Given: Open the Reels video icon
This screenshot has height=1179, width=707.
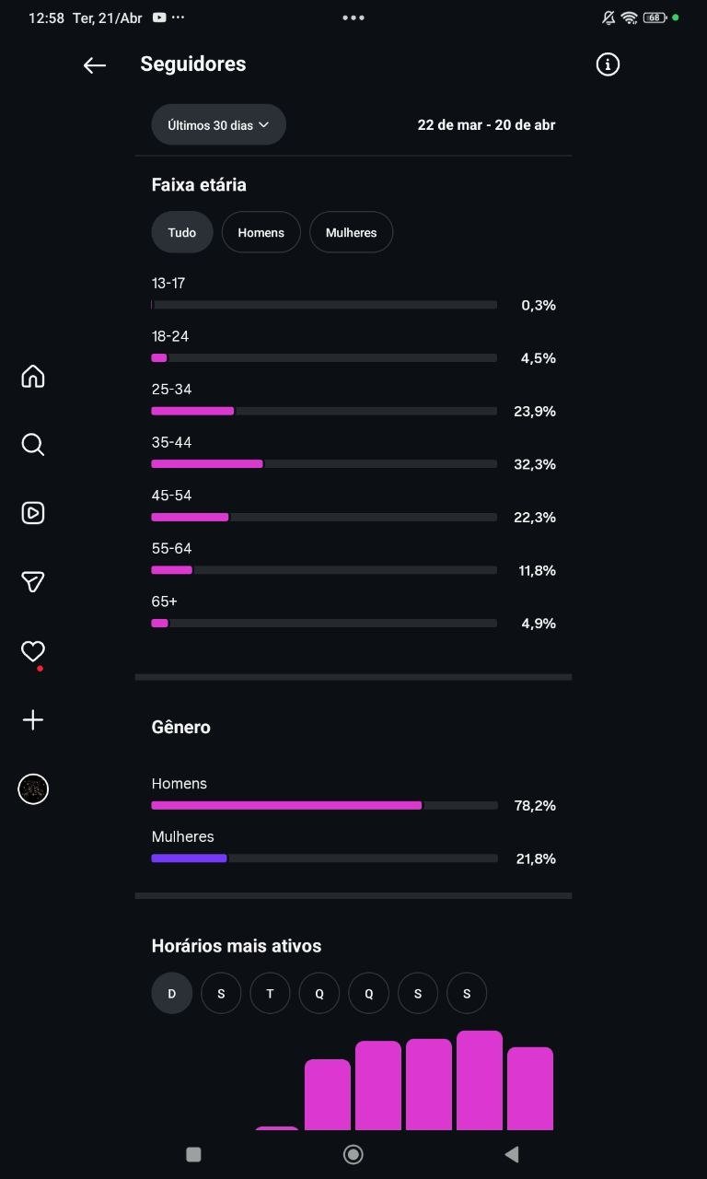Looking at the screenshot, I should click(33, 513).
